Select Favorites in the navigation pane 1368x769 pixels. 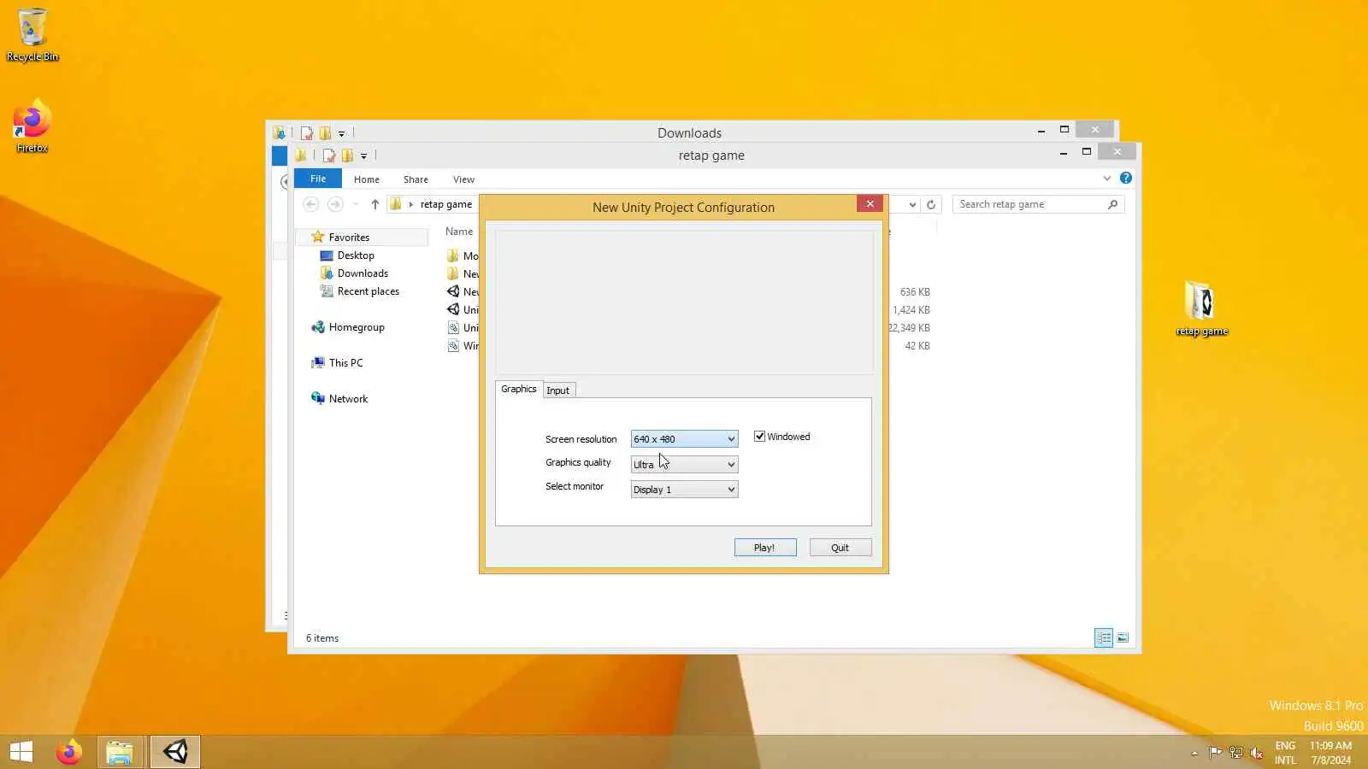pos(349,238)
